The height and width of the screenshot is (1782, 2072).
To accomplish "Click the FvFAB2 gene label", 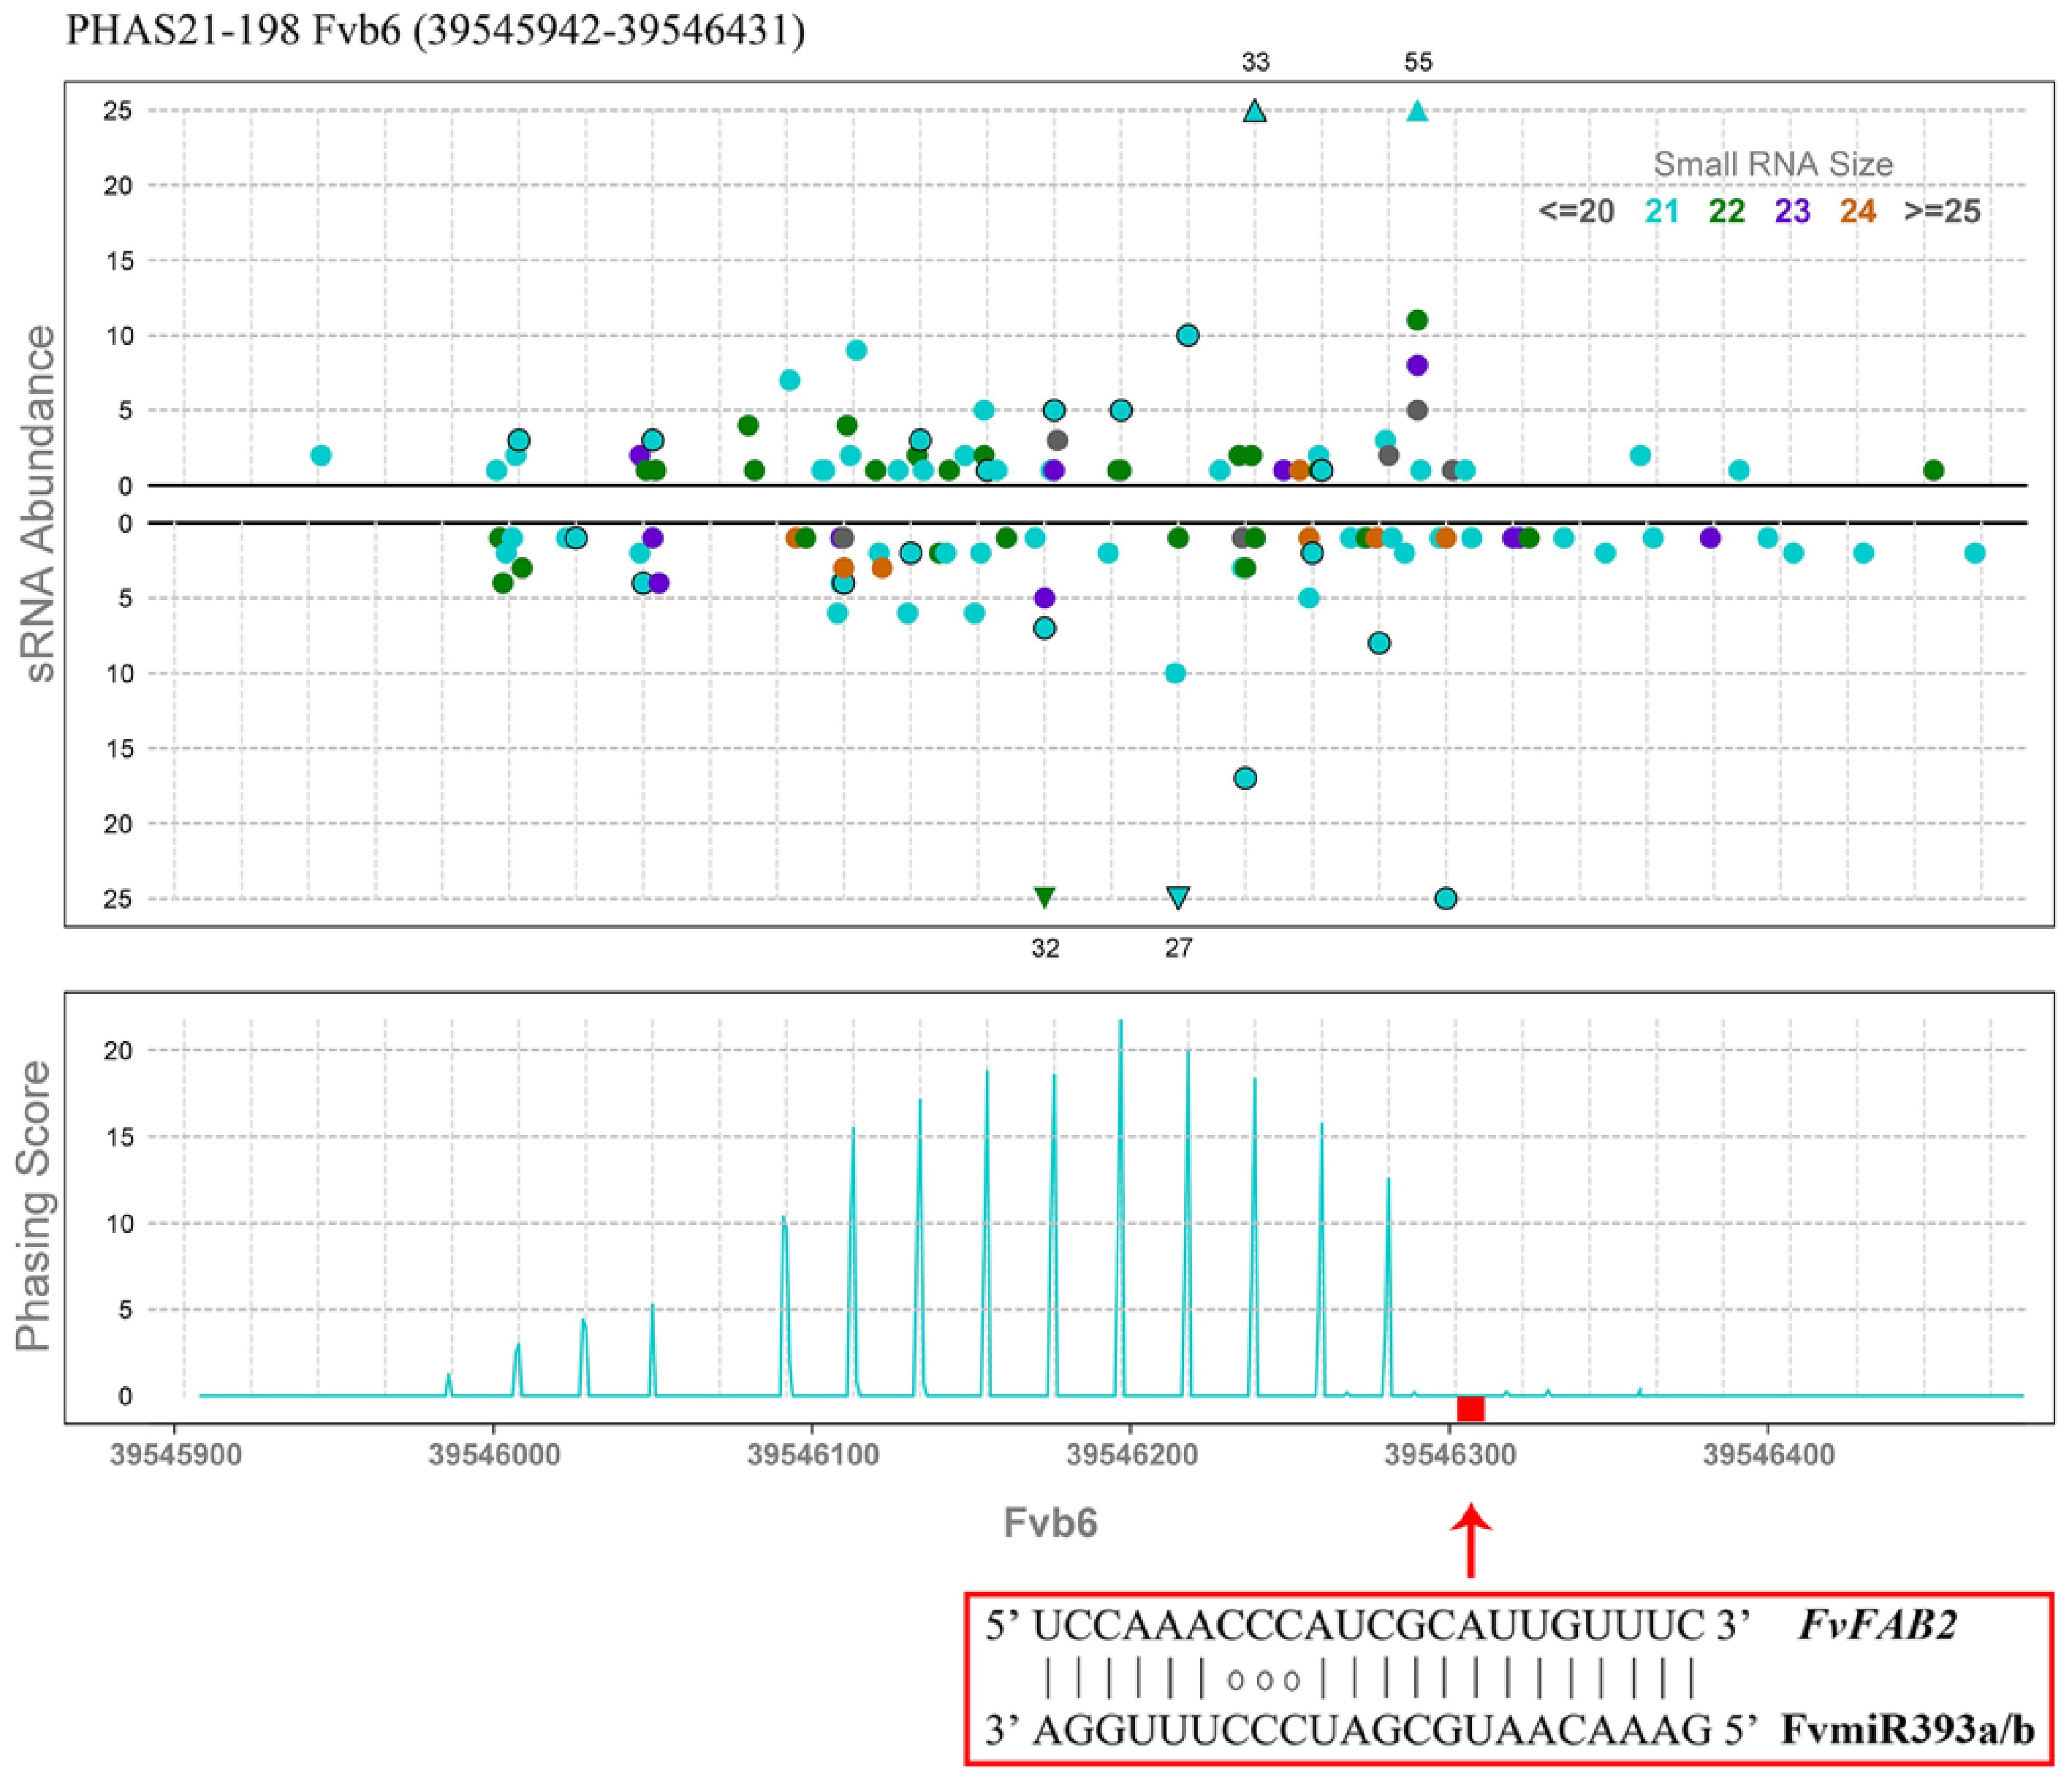I will [x=1877, y=1627].
